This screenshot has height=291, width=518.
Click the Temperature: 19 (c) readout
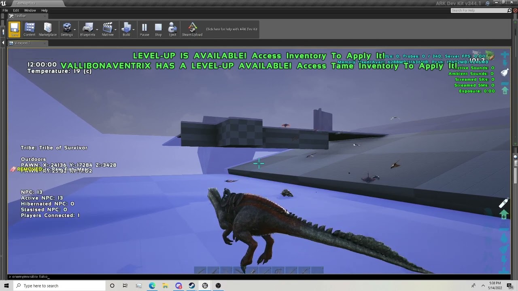tap(59, 71)
